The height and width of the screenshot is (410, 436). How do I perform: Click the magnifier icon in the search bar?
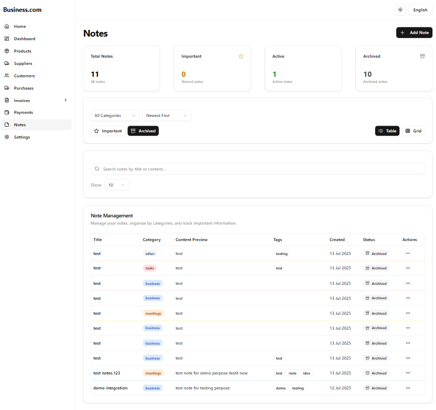(x=97, y=169)
